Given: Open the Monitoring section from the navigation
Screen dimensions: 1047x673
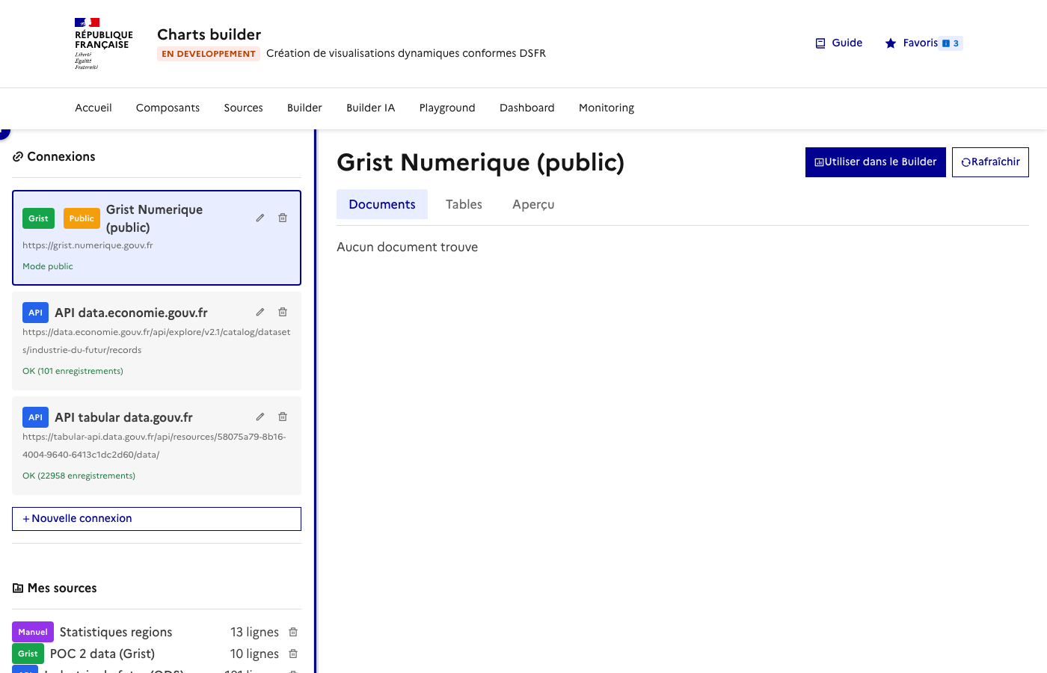Looking at the screenshot, I should click(x=606, y=108).
